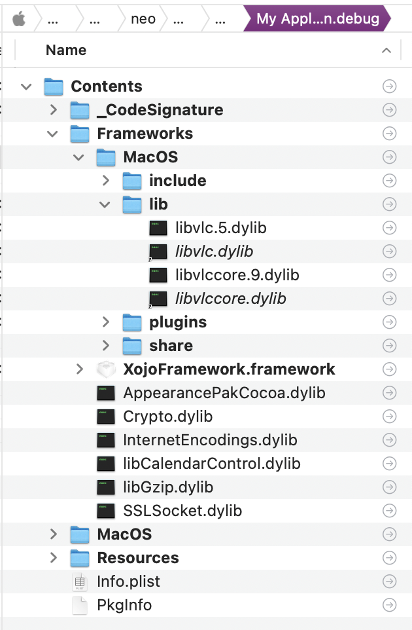Click arrow button beside Crypto.dylib

[389, 417]
